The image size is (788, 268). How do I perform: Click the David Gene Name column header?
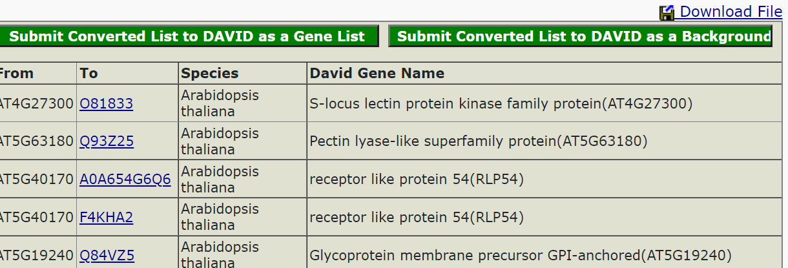[377, 73]
